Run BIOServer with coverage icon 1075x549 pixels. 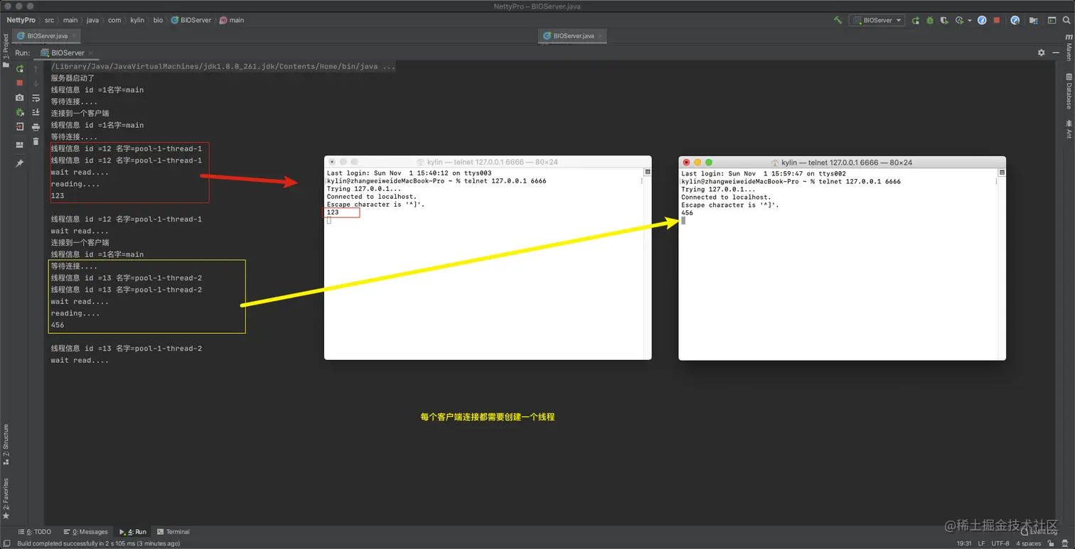[x=944, y=21]
